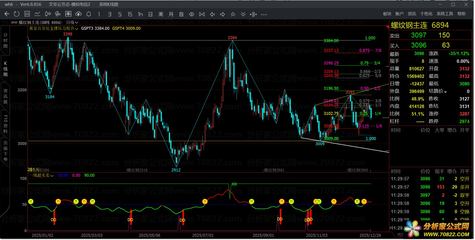475x240 pixels.
Task: Click the back arrow icon in toolbar
Action: [7, 14]
